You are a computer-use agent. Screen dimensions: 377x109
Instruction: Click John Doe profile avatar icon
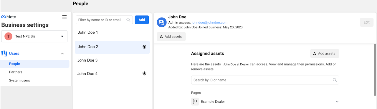click(x=162, y=22)
